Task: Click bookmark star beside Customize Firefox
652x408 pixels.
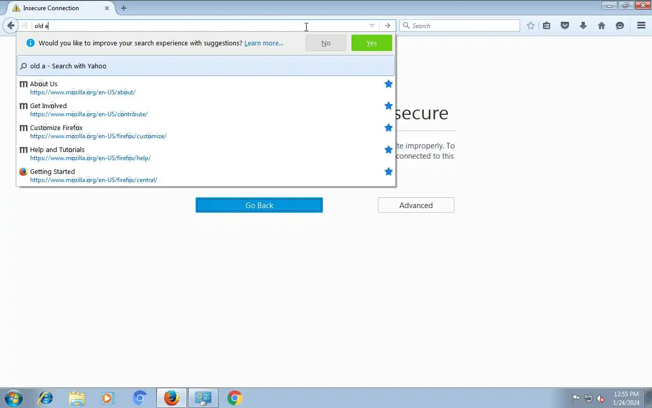Action: (389, 127)
